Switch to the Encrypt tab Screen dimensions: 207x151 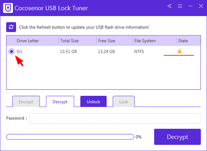[26, 102]
